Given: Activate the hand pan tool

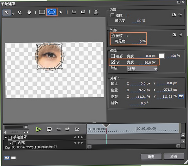Looking at the screenshot, I should [29, 12].
